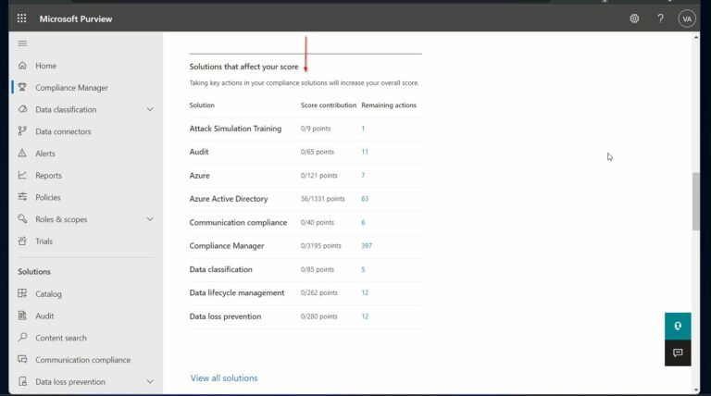
Task: Expand the Data classification chevron
Action: [150, 110]
